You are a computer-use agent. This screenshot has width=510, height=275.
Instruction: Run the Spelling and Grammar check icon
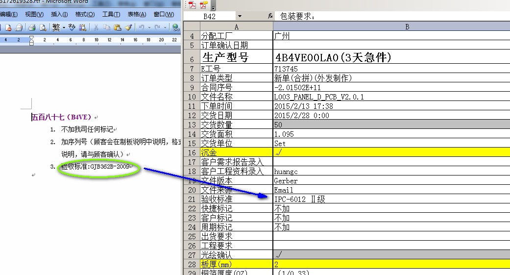[x=72, y=27]
